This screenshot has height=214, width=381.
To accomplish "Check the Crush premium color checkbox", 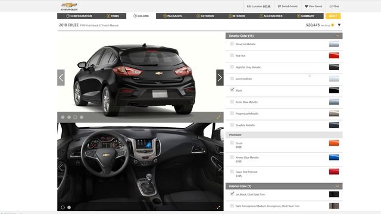I will (x=232, y=143).
